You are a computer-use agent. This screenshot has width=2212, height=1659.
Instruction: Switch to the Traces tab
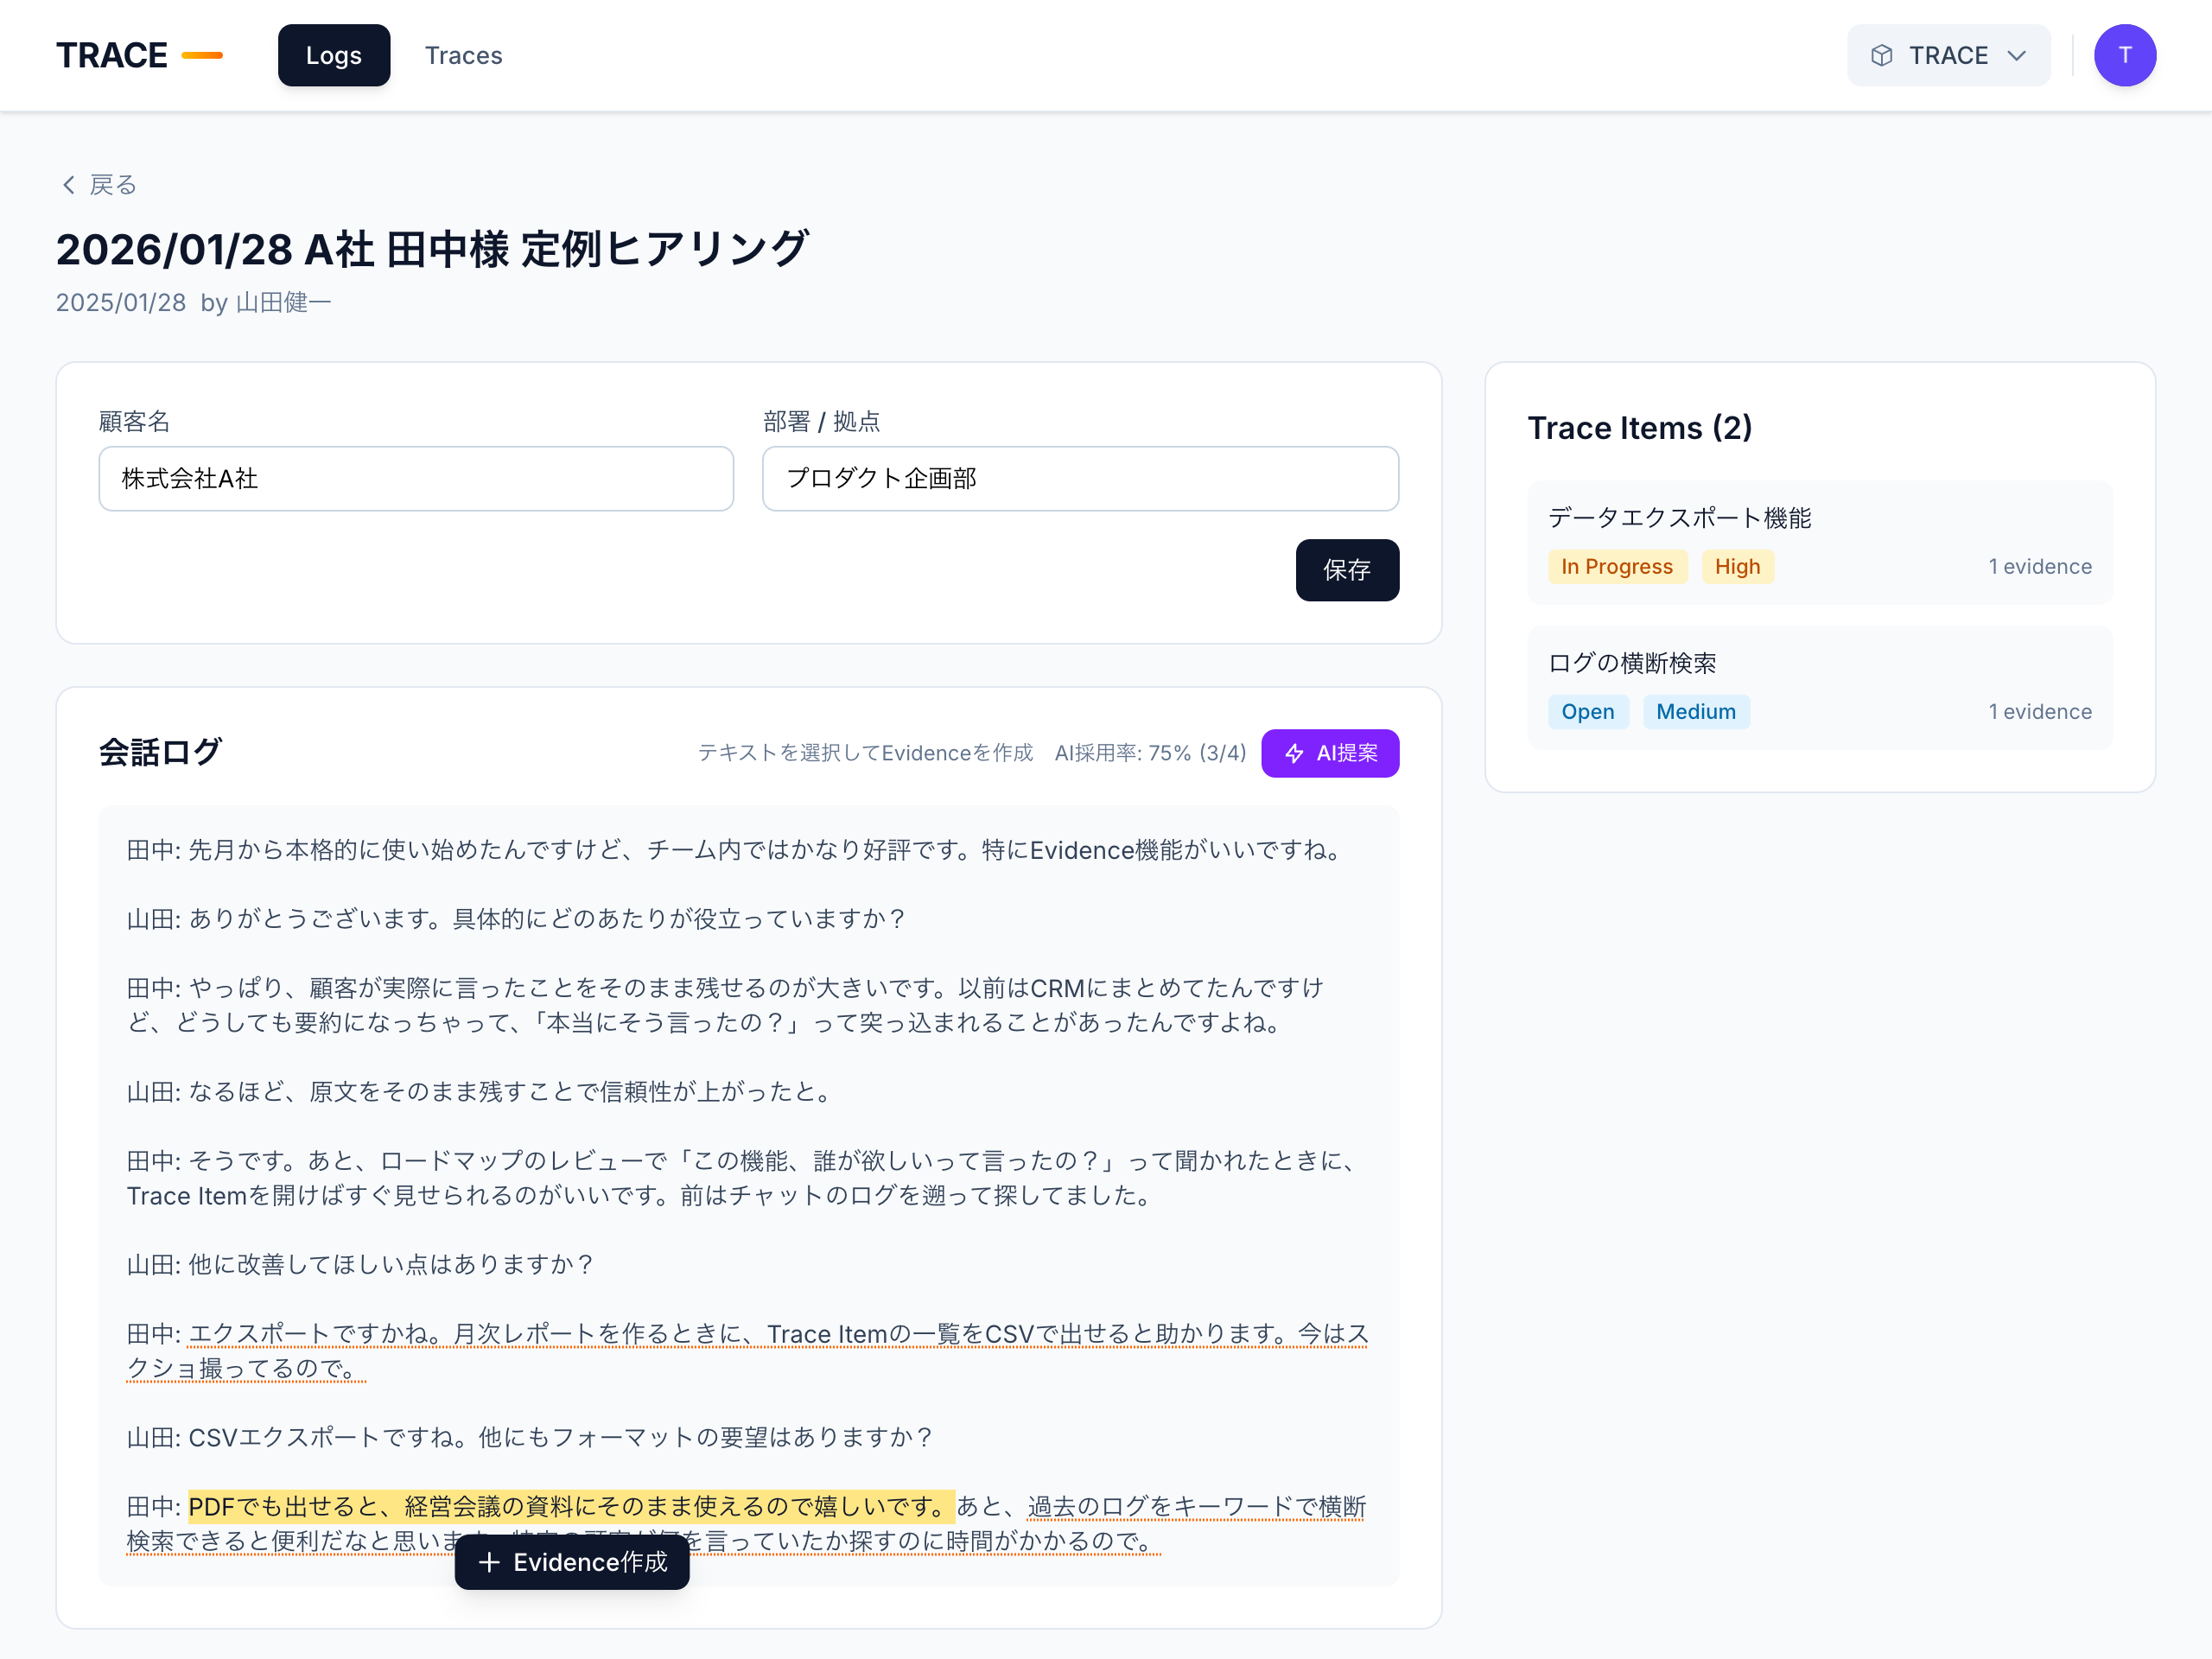(x=463, y=55)
